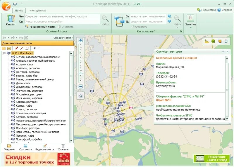This screenshot has height=167, width=234.
Task: Pick departure point on map icon
Action: coord(169,16)
